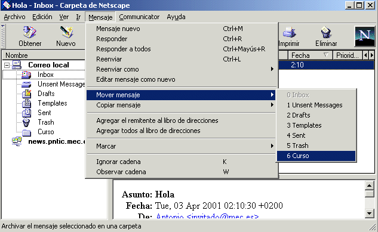Click the left column scroll arrow in header
Screen dimensions: 378x232
coord(365,55)
